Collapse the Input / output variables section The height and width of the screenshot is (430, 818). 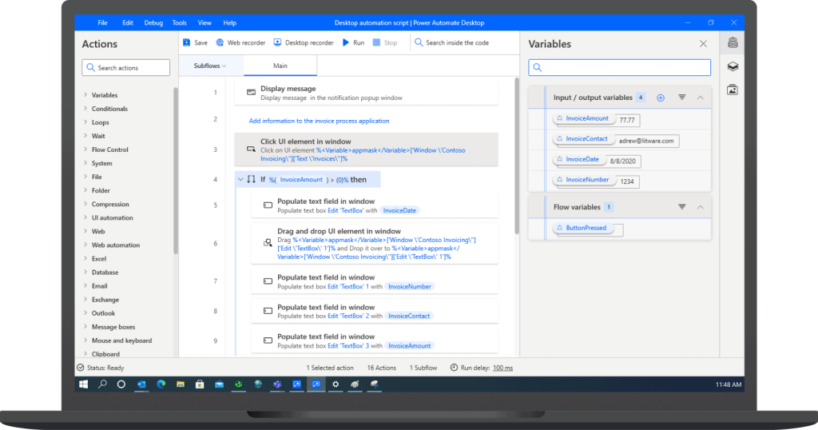coord(701,98)
